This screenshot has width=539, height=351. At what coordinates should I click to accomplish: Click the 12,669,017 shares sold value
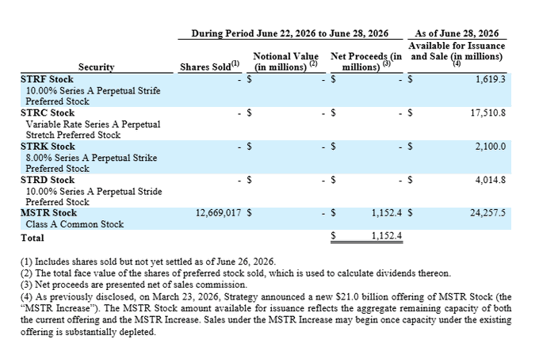(219, 213)
